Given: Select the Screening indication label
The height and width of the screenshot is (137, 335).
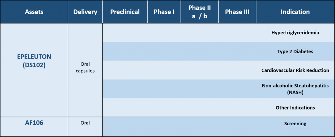Looking at the screenshot, I should 295,124.
